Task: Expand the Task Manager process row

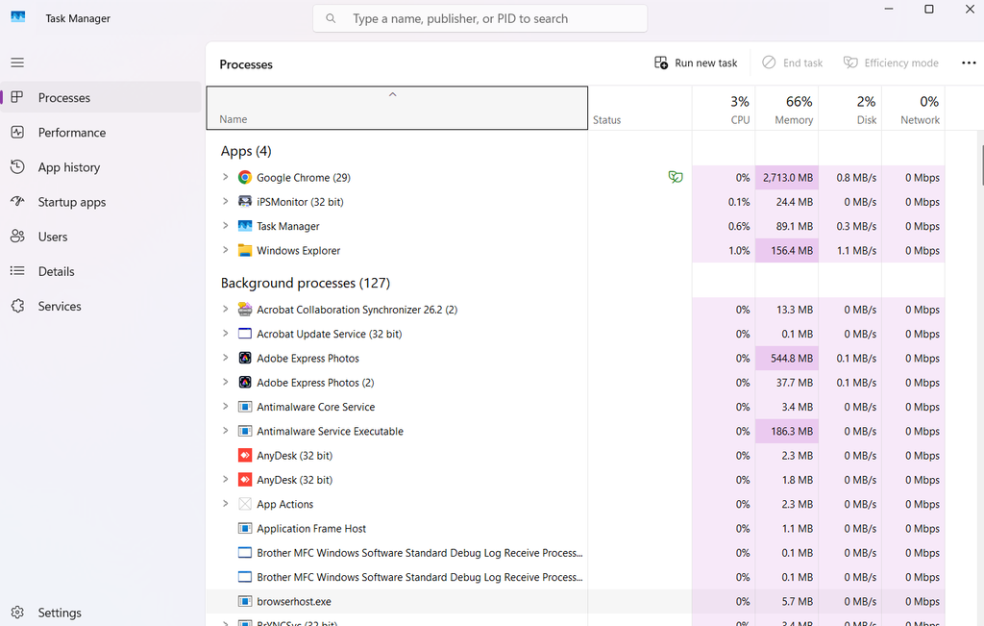Action: click(x=225, y=225)
